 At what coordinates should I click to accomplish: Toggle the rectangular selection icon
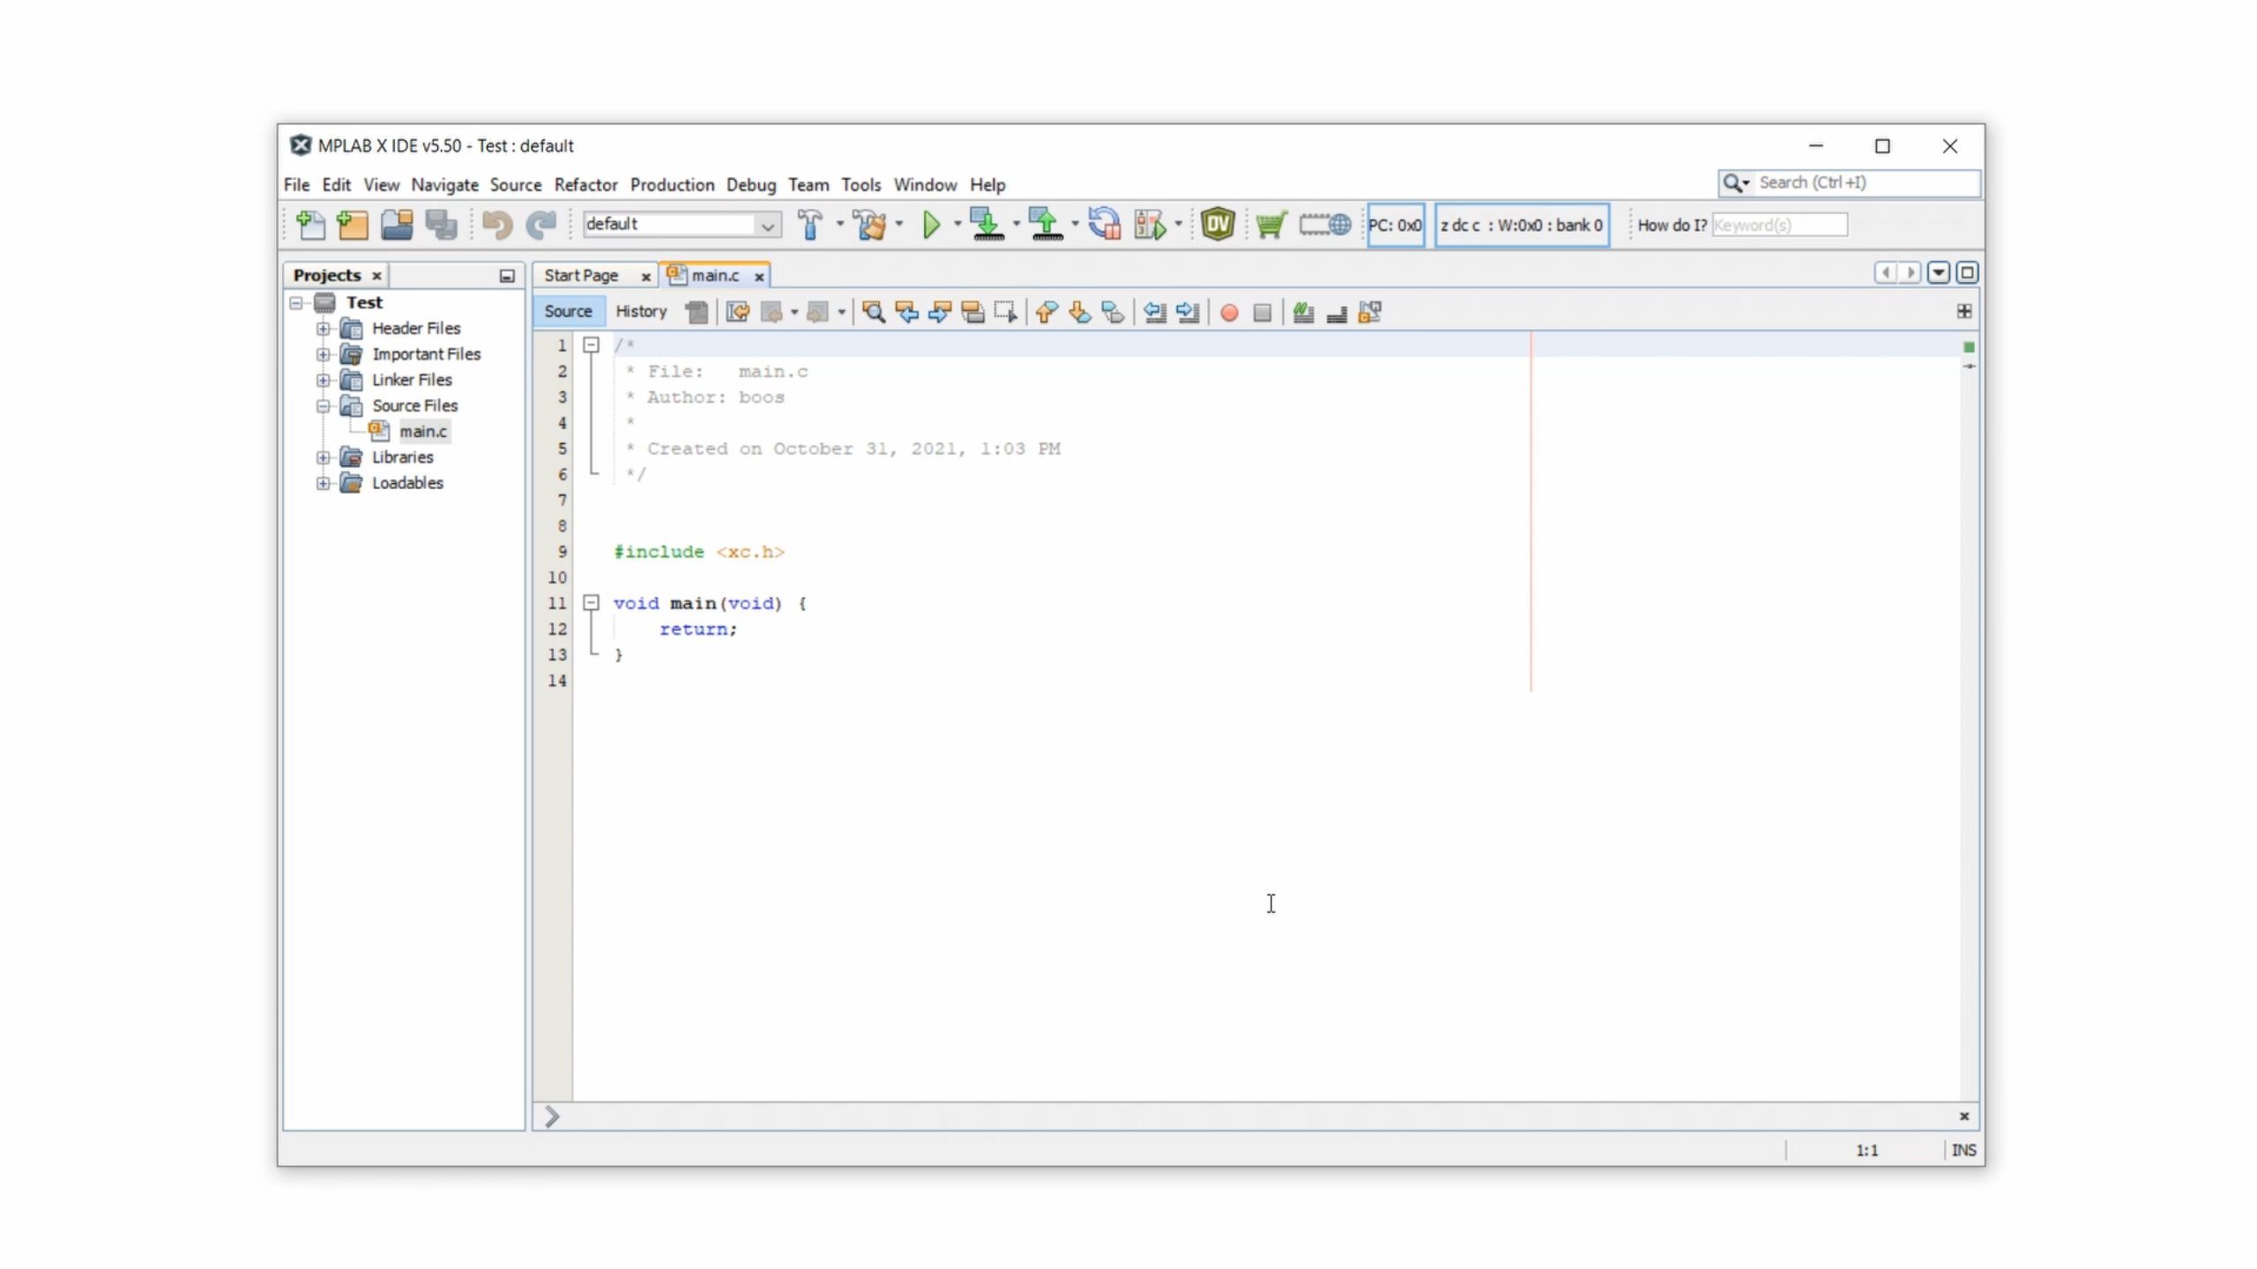1005,313
